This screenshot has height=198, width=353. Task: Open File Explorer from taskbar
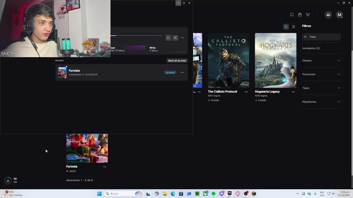[165, 194]
